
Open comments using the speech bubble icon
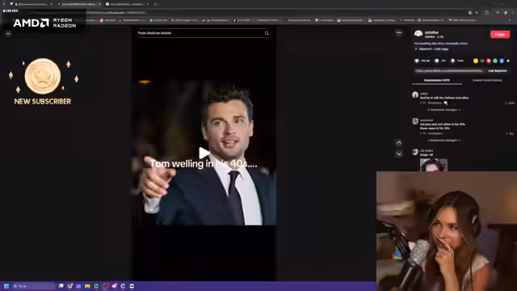(436, 61)
